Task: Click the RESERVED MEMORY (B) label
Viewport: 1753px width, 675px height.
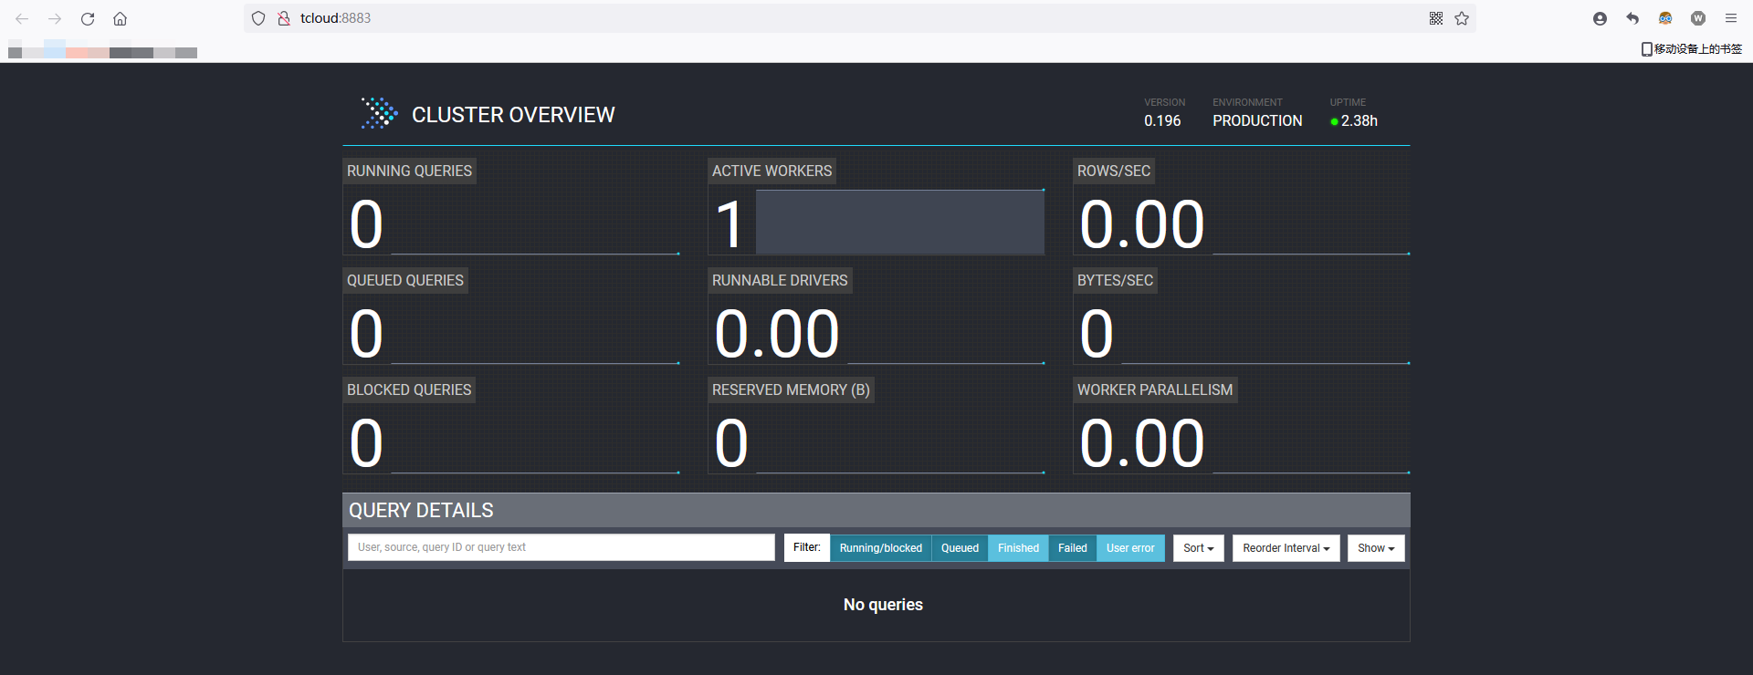Action: (791, 390)
